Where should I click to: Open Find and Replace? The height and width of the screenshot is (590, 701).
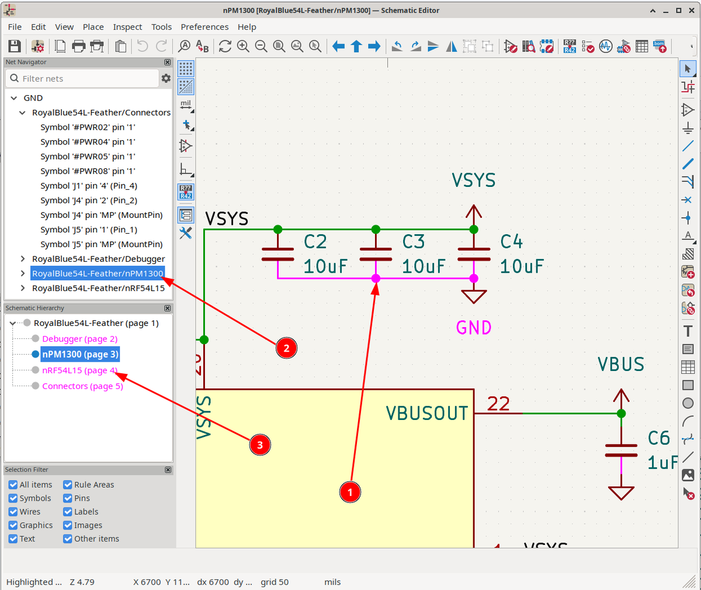pyautogui.click(x=202, y=46)
